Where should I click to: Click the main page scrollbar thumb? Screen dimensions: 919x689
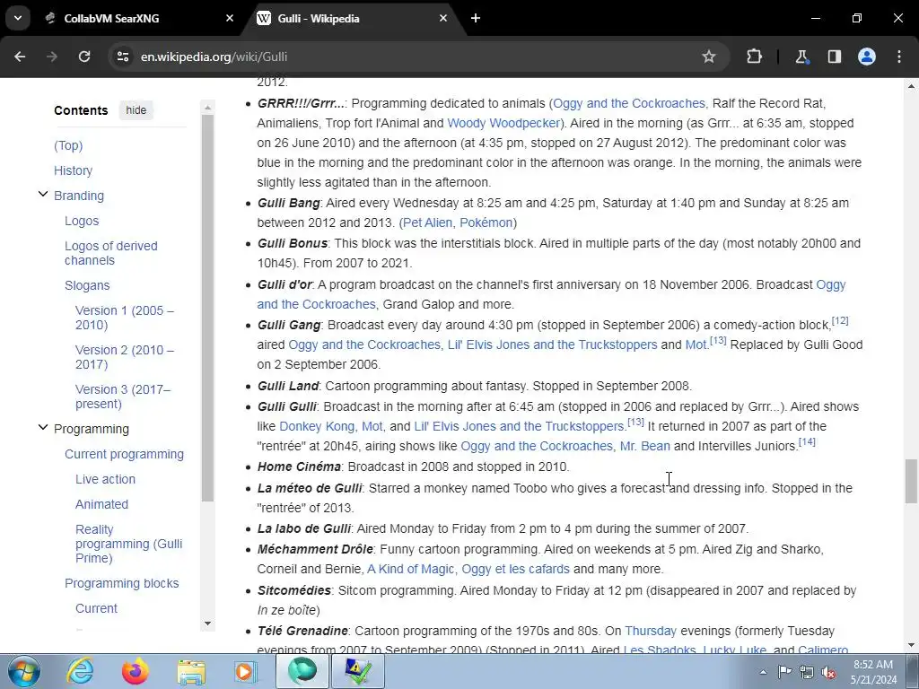pyautogui.click(x=911, y=482)
